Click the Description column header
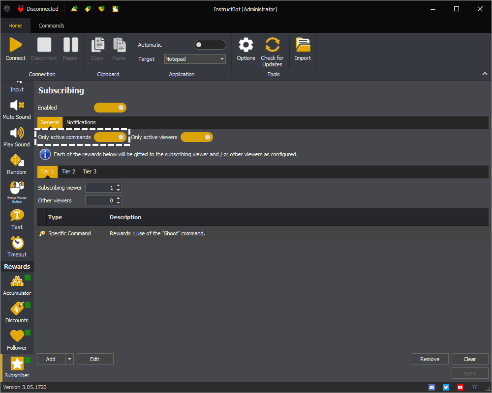Screen dimensions: 492x393 pos(298,217)
